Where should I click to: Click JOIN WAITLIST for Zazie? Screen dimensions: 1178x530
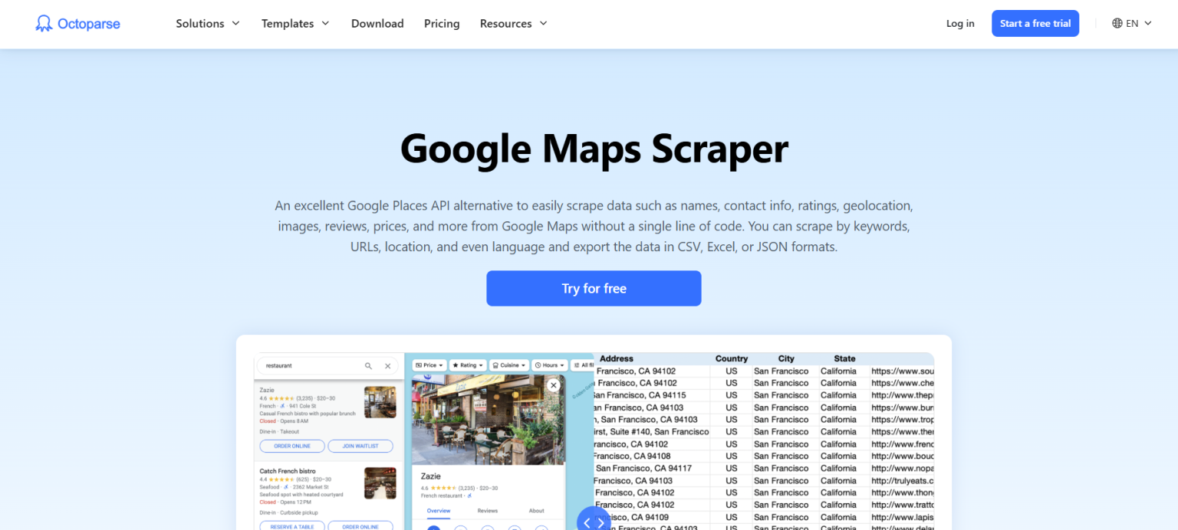point(360,446)
